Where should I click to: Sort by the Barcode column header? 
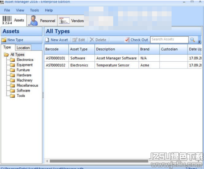[x=56, y=49]
